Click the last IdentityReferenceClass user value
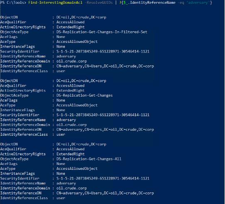Screen dimensions: 225x204 (x=61, y=198)
